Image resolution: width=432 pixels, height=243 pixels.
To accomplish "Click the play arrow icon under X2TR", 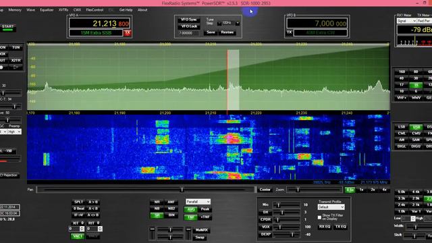I will point(16,67).
